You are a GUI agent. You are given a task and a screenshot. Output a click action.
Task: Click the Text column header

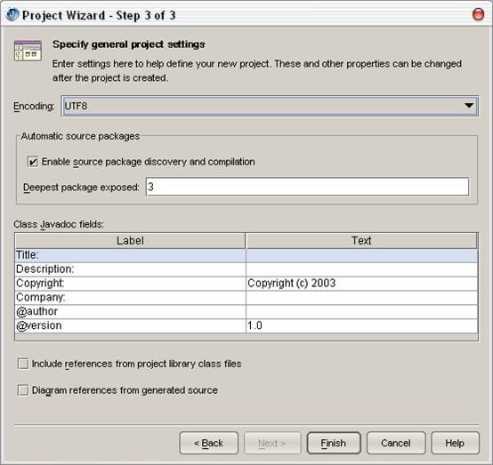[361, 241]
